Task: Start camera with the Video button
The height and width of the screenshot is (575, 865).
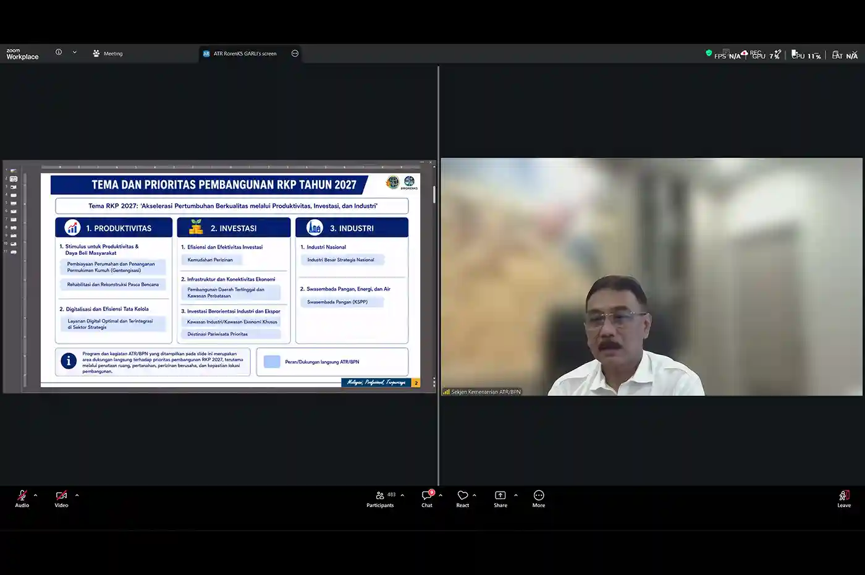Action: point(61,498)
